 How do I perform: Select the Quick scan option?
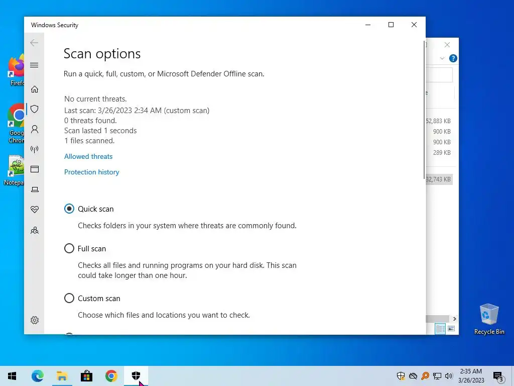point(69,209)
